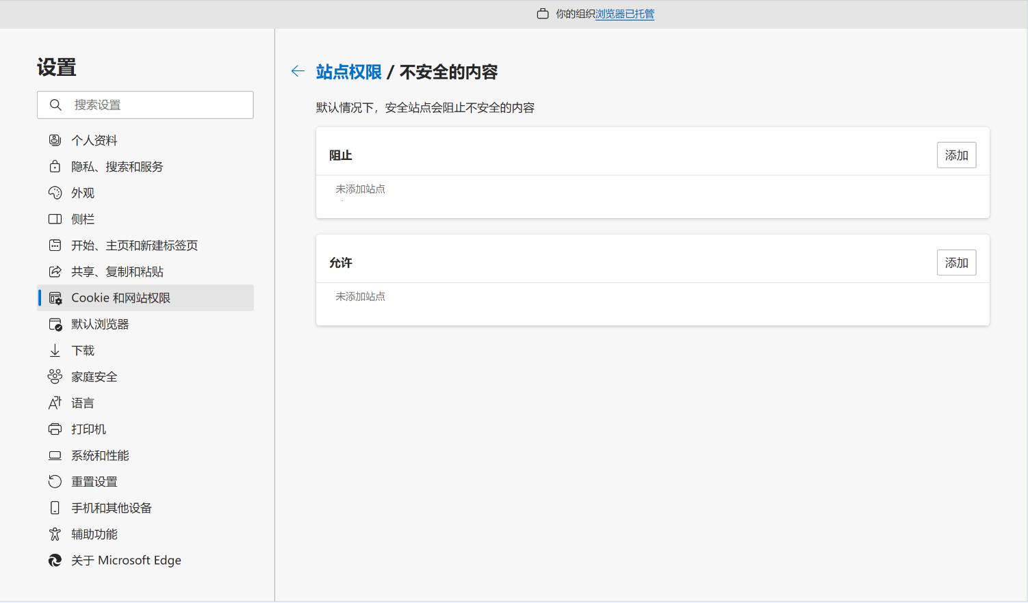Click the 侧栏 sidebar icon

(55, 219)
